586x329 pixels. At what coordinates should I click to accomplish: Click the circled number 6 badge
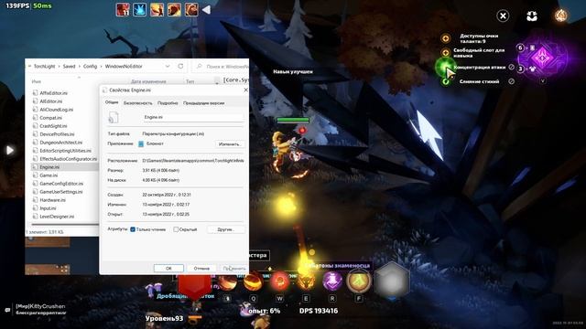click(x=520, y=48)
